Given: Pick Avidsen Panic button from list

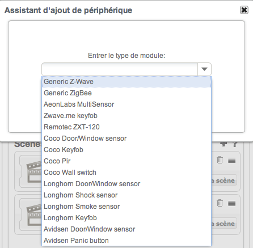Looking at the screenshot, I should click(126, 241).
